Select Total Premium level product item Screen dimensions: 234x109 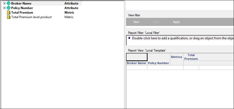point(31,17)
